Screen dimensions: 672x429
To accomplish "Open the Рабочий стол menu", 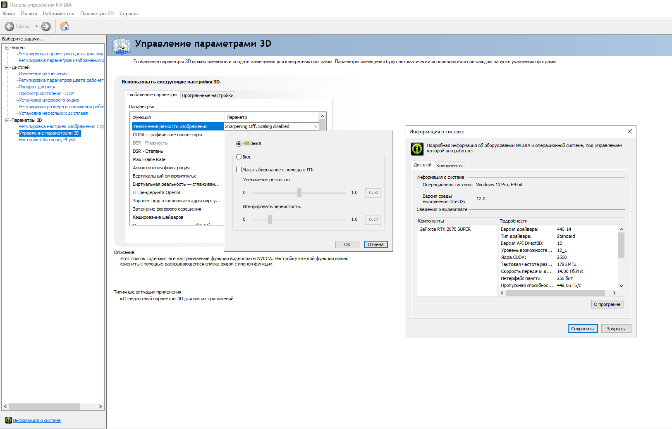I will (59, 14).
